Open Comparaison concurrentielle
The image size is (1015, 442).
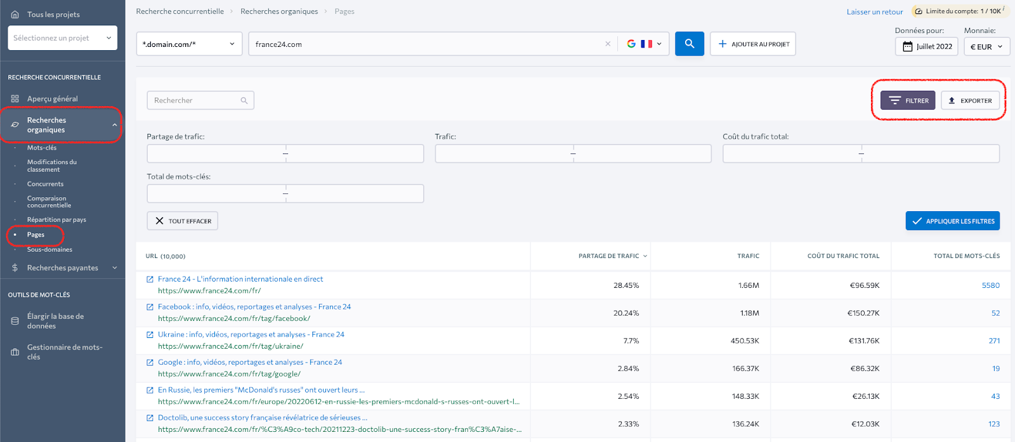pos(49,202)
